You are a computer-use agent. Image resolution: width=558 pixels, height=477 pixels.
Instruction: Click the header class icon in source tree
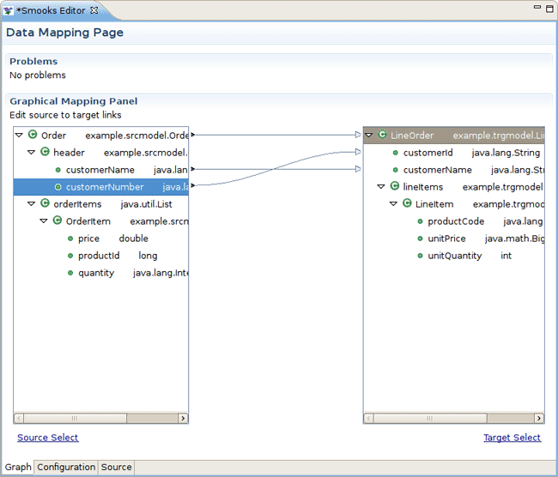pos(45,153)
